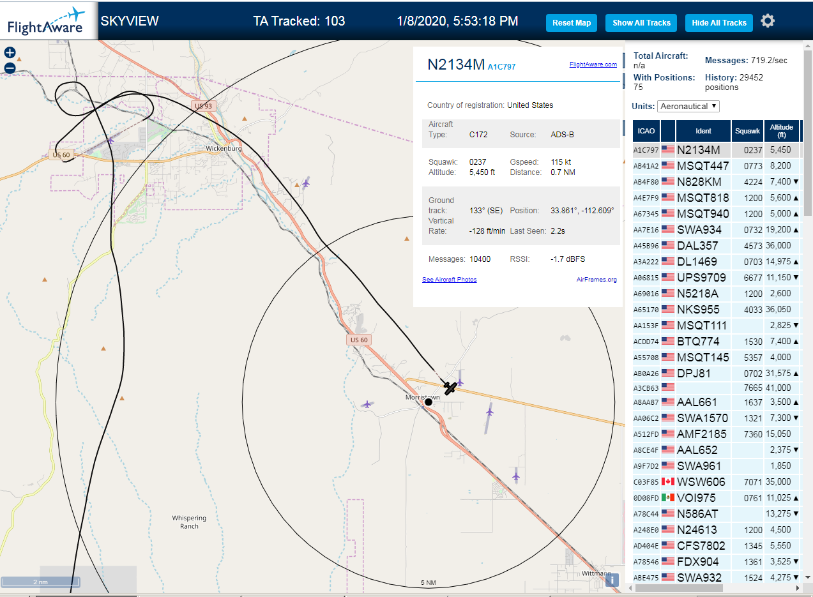813x597 pixels.
Task: Select the SWA961 aircraft row
Action: tap(717, 465)
